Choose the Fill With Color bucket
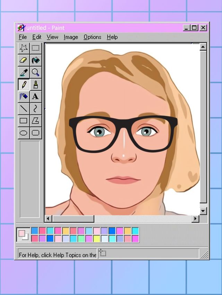 (36, 60)
